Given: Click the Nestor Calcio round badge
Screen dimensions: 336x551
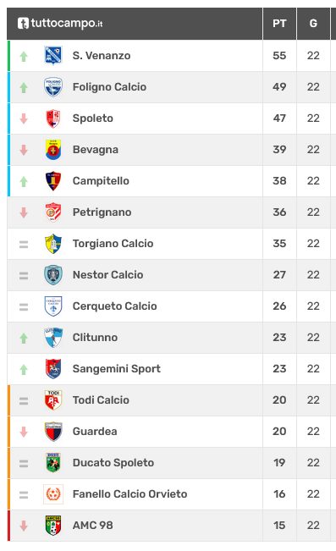Looking at the screenshot, I should coord(53,275).
